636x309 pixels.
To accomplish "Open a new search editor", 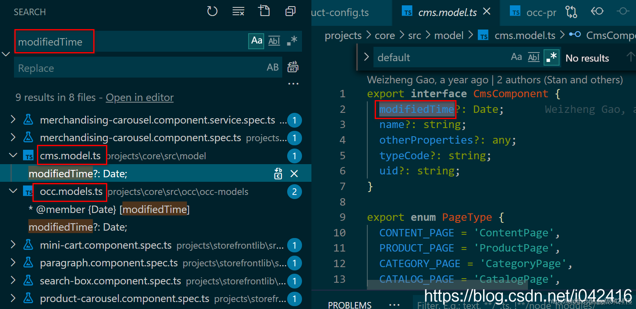I will point(264,11).
